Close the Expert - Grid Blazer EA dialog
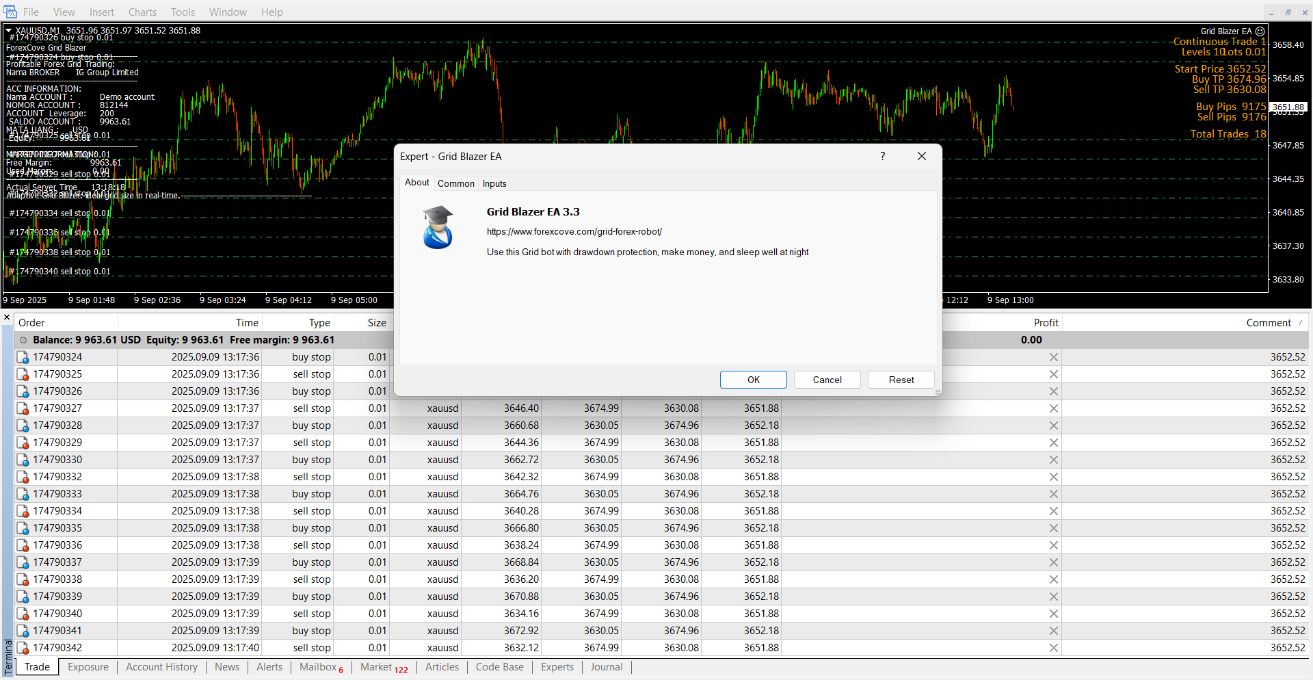Image resolution: width=1313 pixels, height=680 pixels. pyautogui.click(x=922, y=156)
